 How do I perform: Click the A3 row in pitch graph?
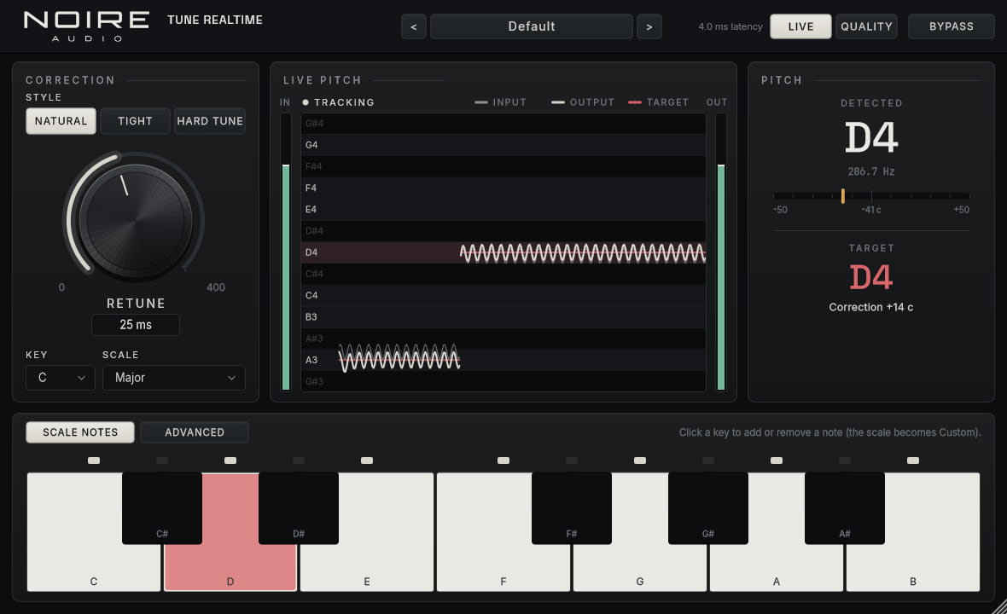point(503,360)
